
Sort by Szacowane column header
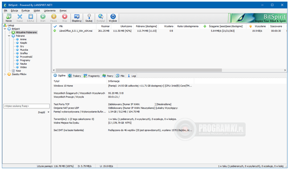coord(276,26)
